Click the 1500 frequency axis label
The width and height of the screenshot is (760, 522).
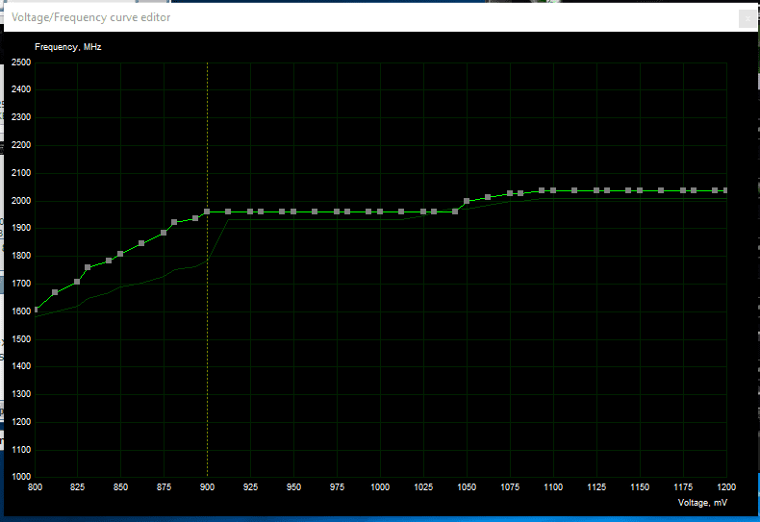(x=21, y=339)
